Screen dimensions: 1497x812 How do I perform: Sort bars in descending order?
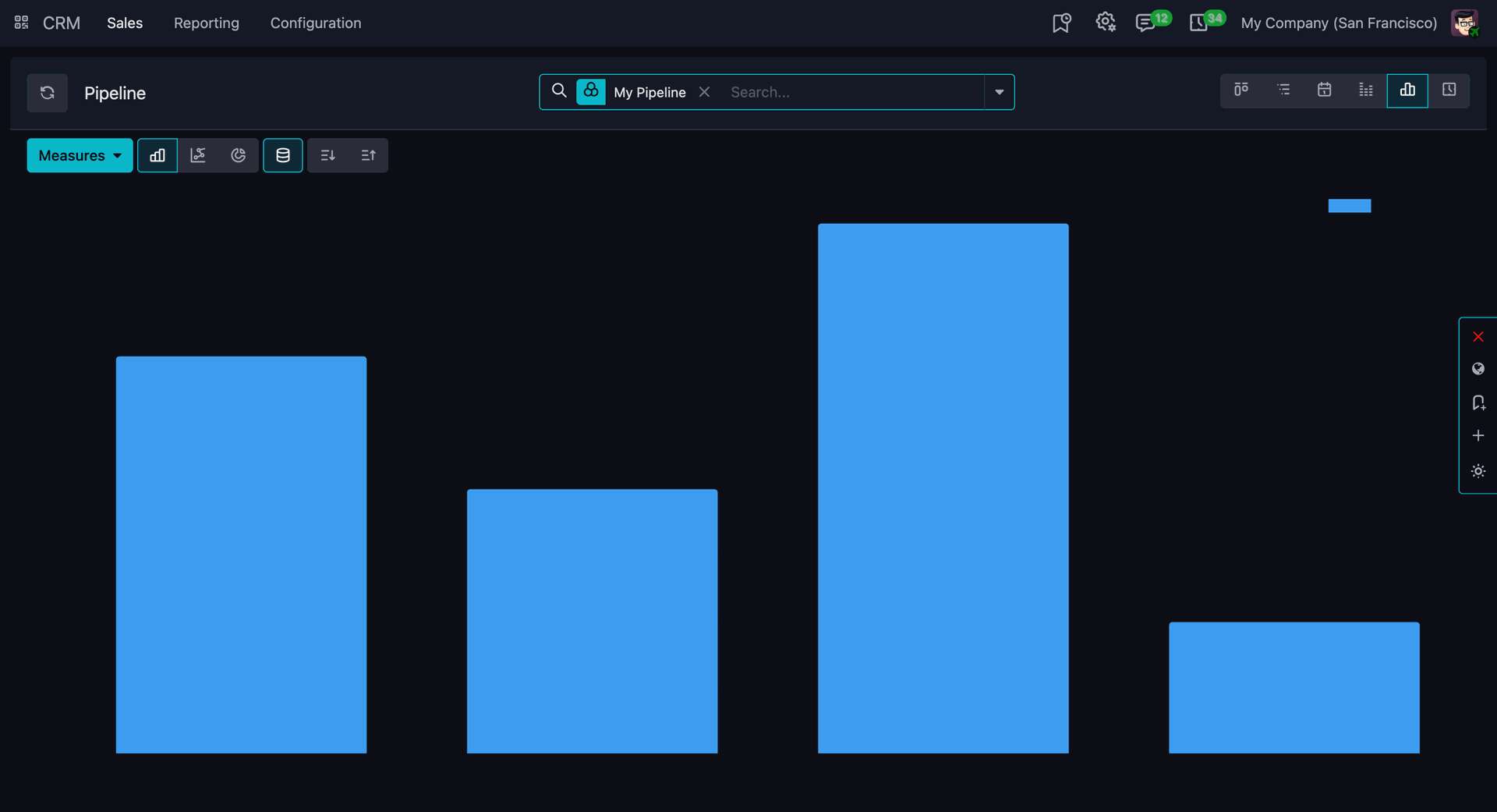[x=327, y=155]
